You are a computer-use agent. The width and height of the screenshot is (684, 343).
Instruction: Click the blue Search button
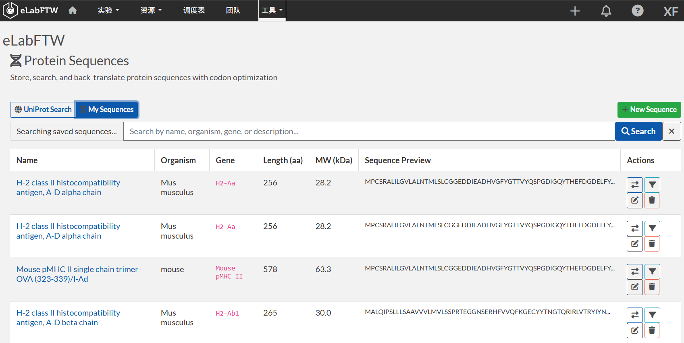(638, 131)
